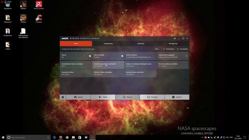249x140 pixels.
Task: Click the Streaming-Hotkey umschalten tile
Action: (173, 65)
